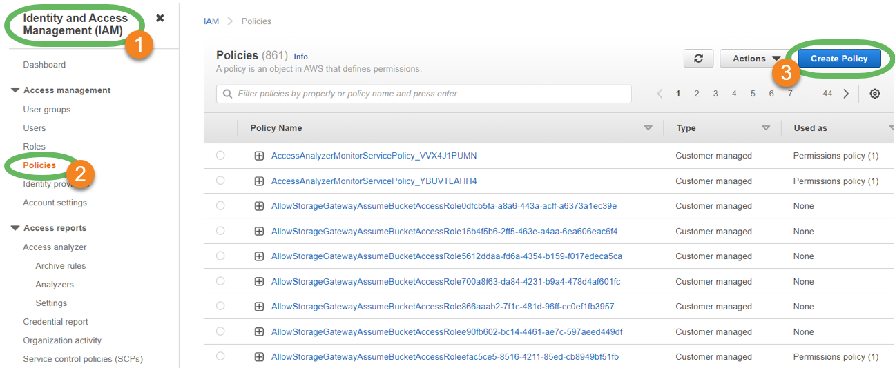Open AccessAnalyzerMonitorServicePolicy_VVX4J1PUMN policy link
This screenshot has height=368, width=895.
[x=374, y=156]
